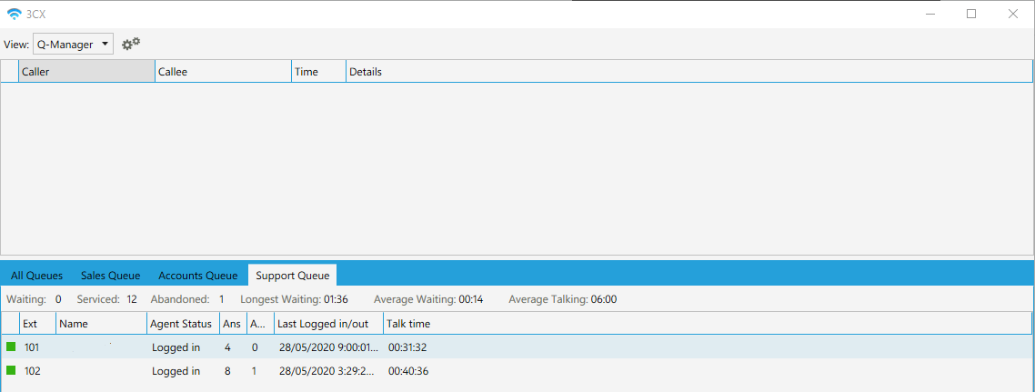Viewport: 1035px width, 392px height.
Task: Click Logged in status for extension 101
Action: pyautogui.click(x=176, y=347)
